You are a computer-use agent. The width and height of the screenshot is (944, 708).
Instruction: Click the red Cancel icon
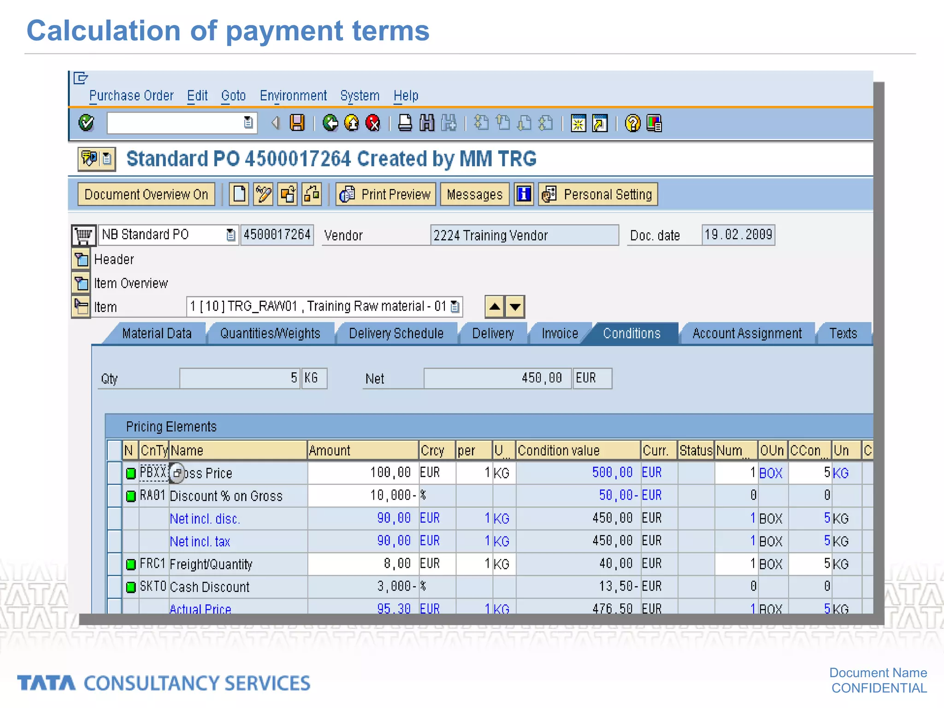[373, 123]
